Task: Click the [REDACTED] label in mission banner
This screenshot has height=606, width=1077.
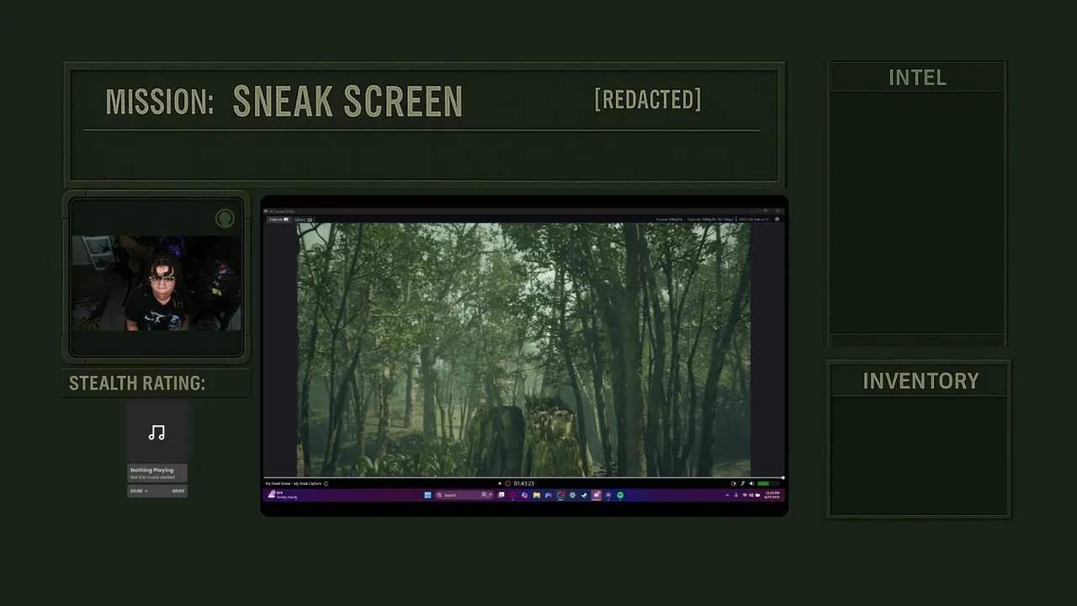Action: click(x=648, y=99)
